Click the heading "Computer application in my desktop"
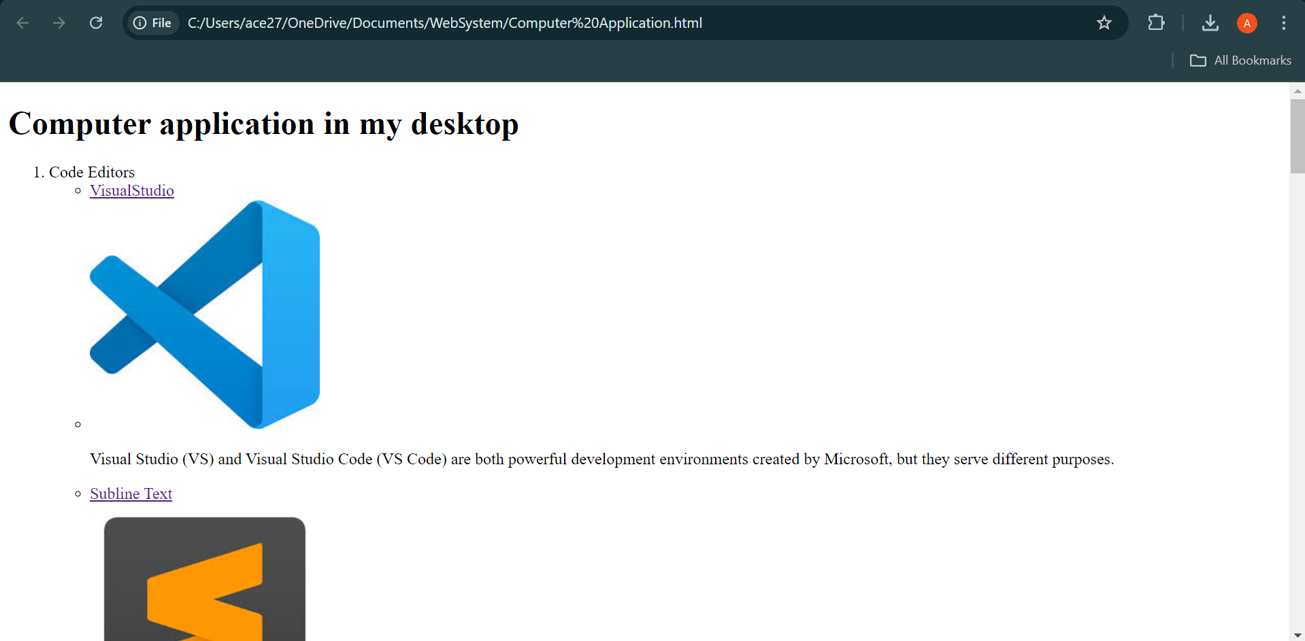This screenshot has width=1305, height=641. pos(264,124)
